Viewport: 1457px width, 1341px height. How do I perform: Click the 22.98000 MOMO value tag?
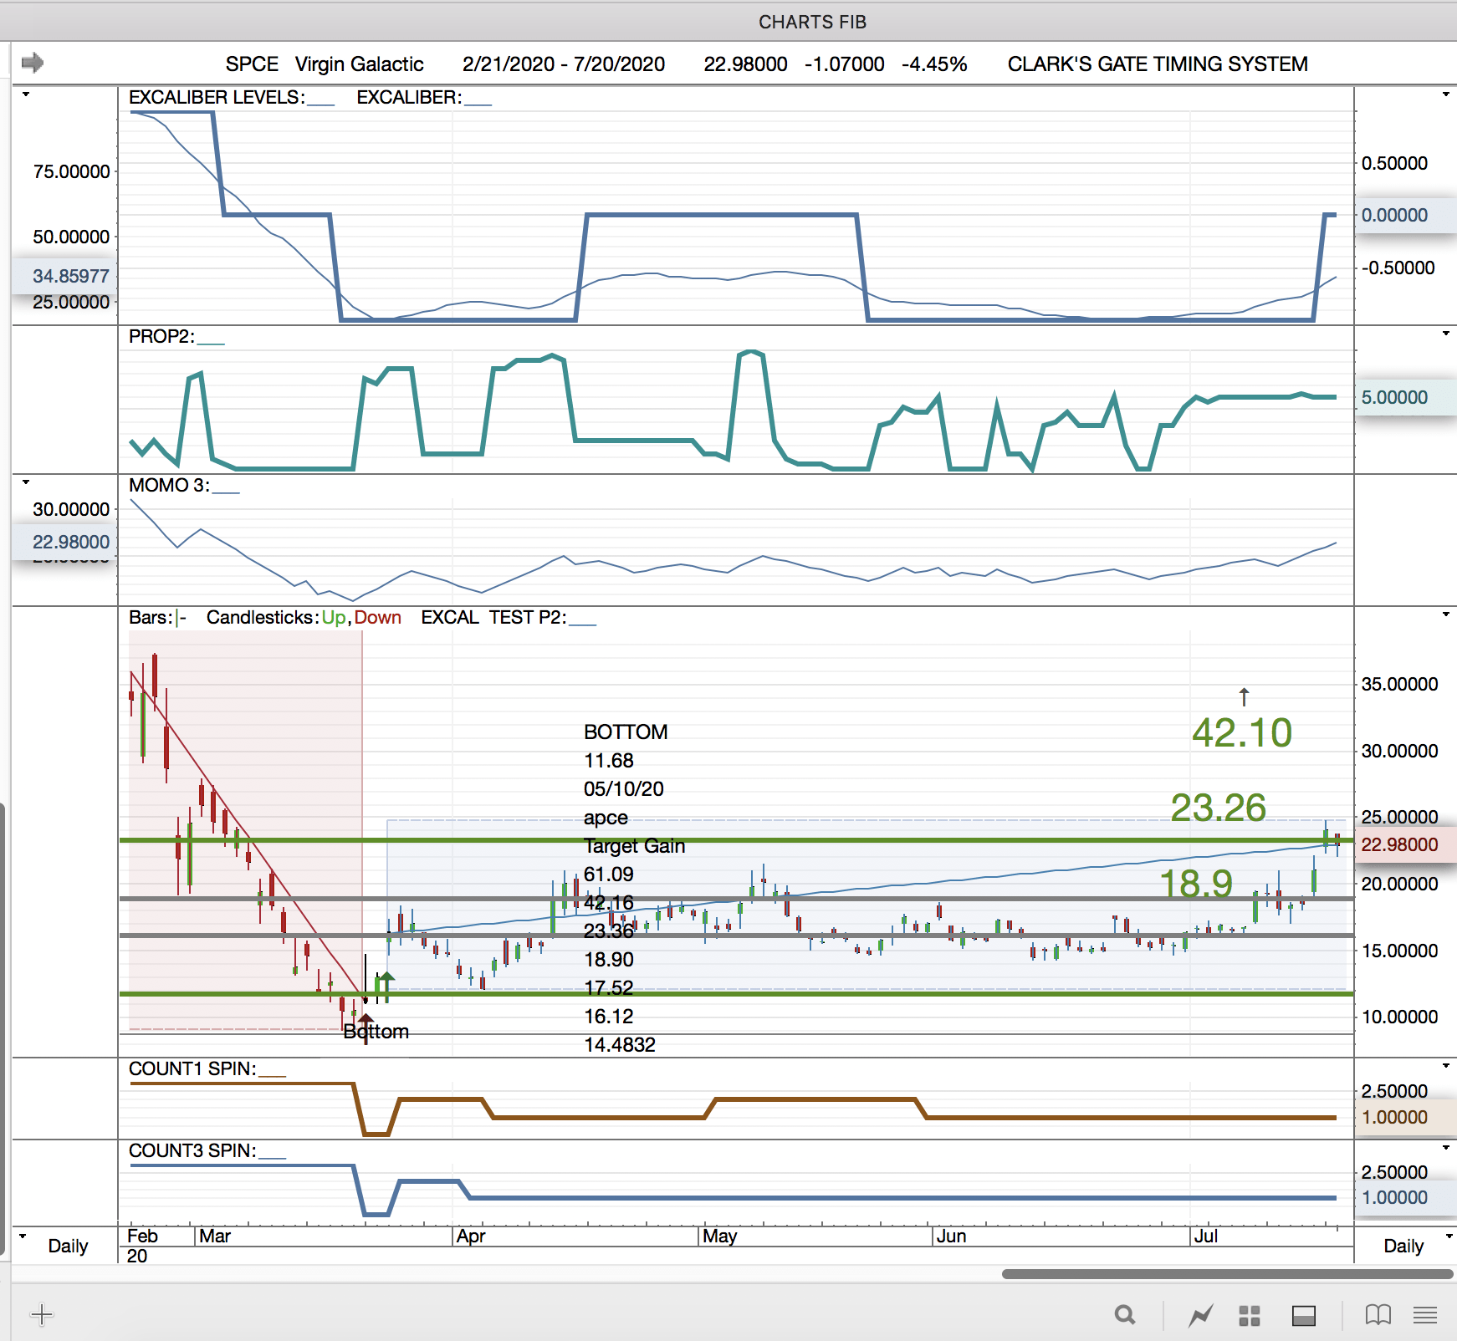click(65, 542)
